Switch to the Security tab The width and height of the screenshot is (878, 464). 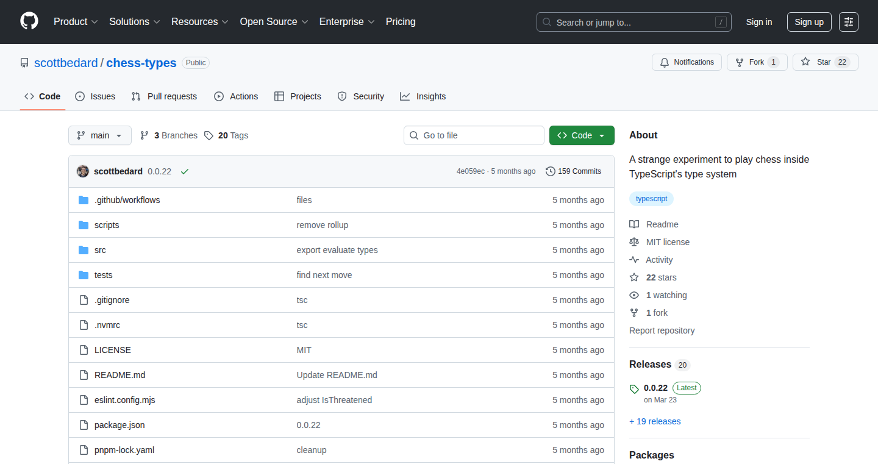361,96
